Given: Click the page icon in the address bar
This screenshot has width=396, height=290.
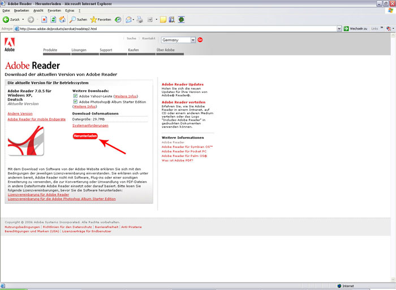Looking at the screenshot, I should 17,28.
